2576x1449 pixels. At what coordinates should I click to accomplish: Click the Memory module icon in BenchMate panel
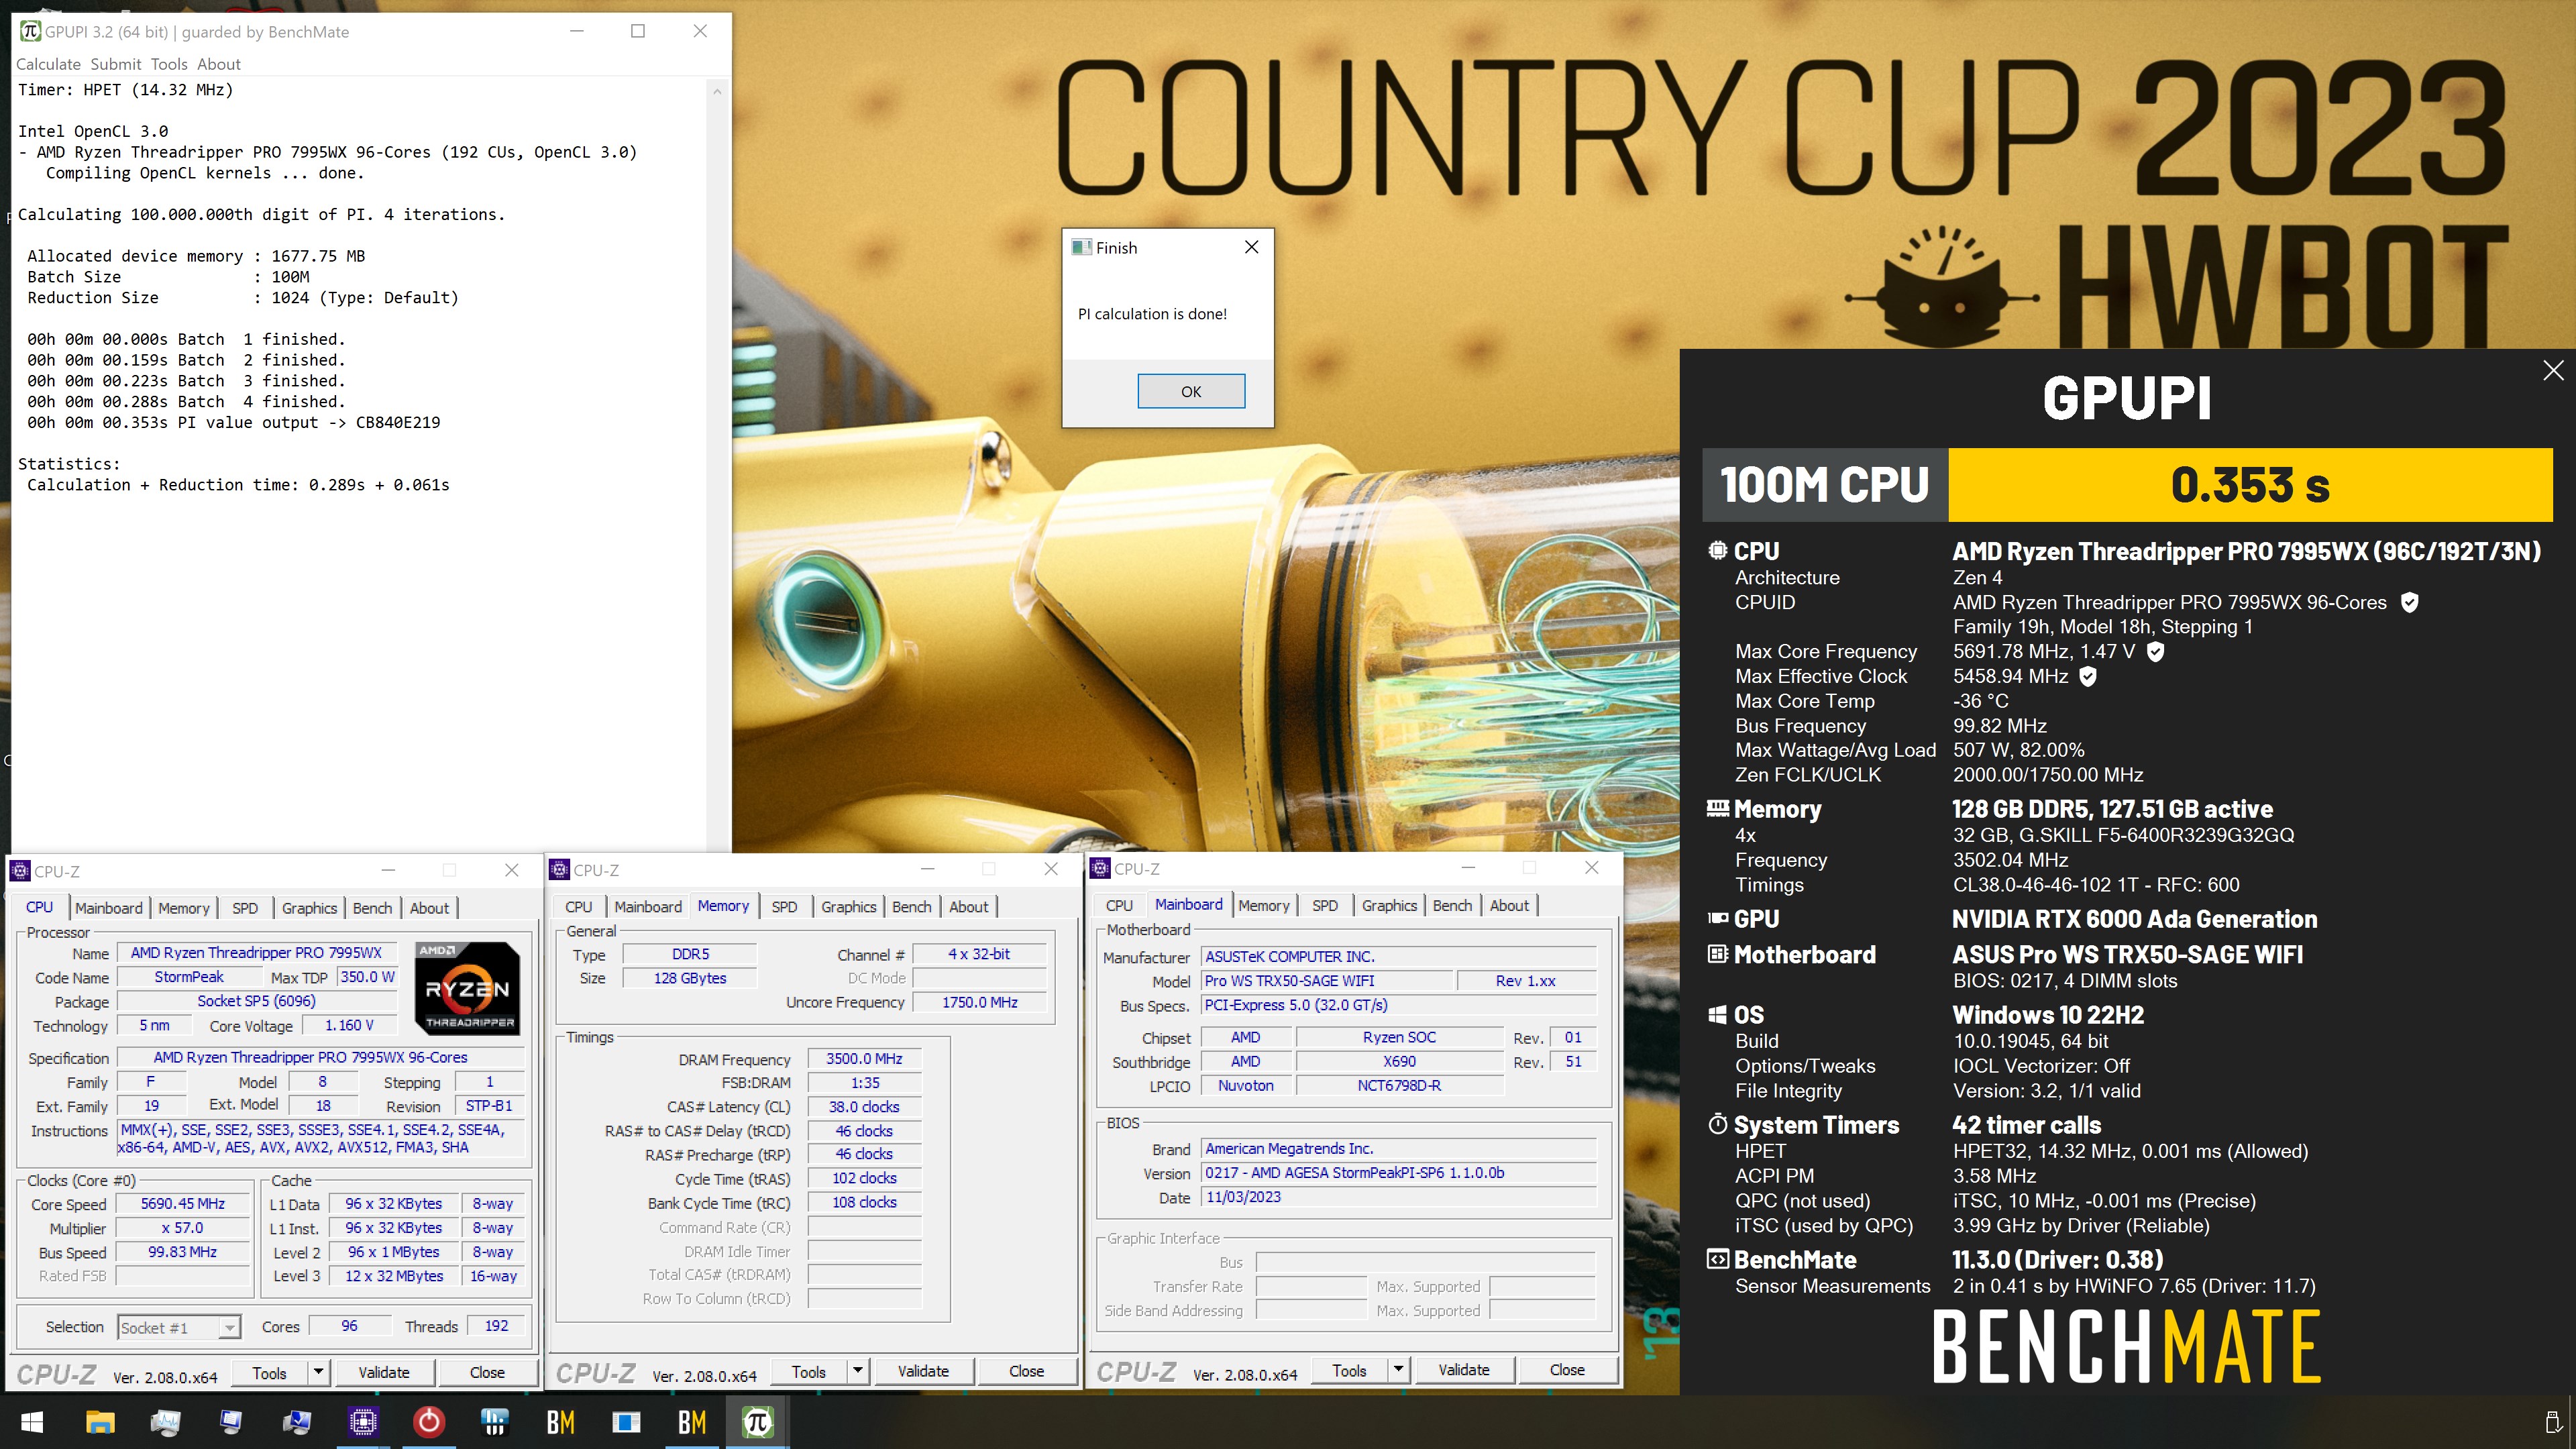click(1718, 808)
